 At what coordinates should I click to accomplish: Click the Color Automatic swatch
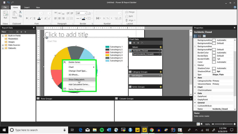click(214, 62)
